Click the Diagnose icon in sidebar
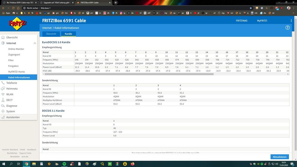Image resolution: width=297 pixels, height=167 pixels. click(x=3, y=106)
